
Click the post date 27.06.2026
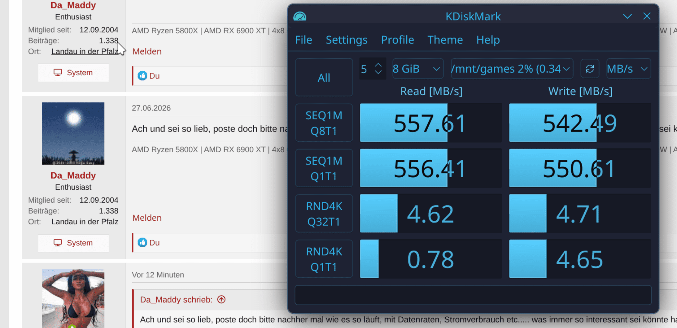(x=151, y=108)
